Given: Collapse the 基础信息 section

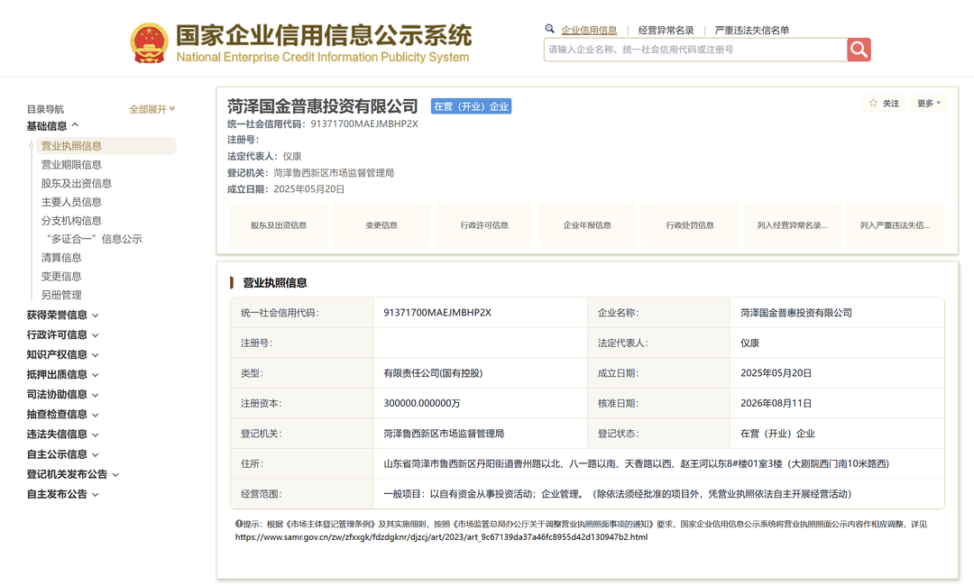Looking at the screenshot, I should (52, 126).
